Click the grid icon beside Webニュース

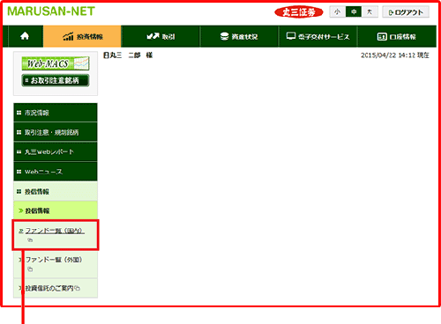[19, 172]
